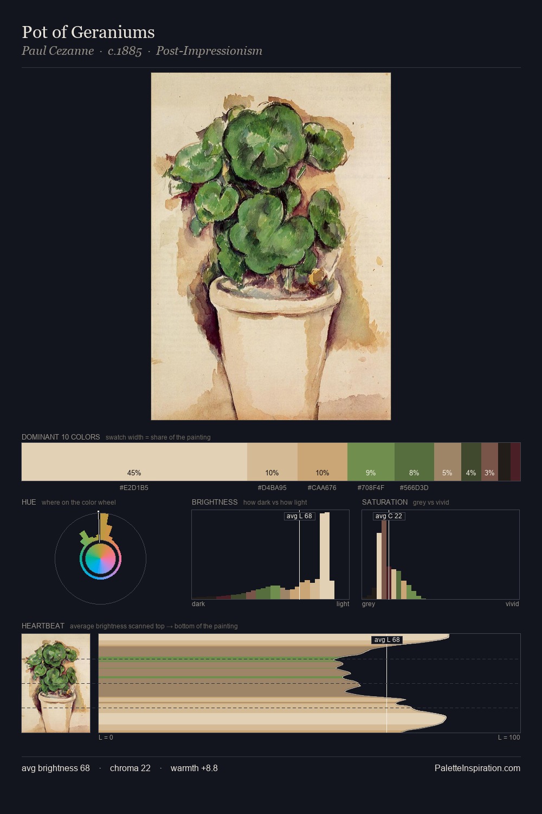Click the avg brightness 68 footer stat
Screen dimensions: 542x814
56,768
